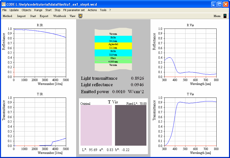230x158 pixels.
Task: Click the device icon next to Menu
Action: 225,16
